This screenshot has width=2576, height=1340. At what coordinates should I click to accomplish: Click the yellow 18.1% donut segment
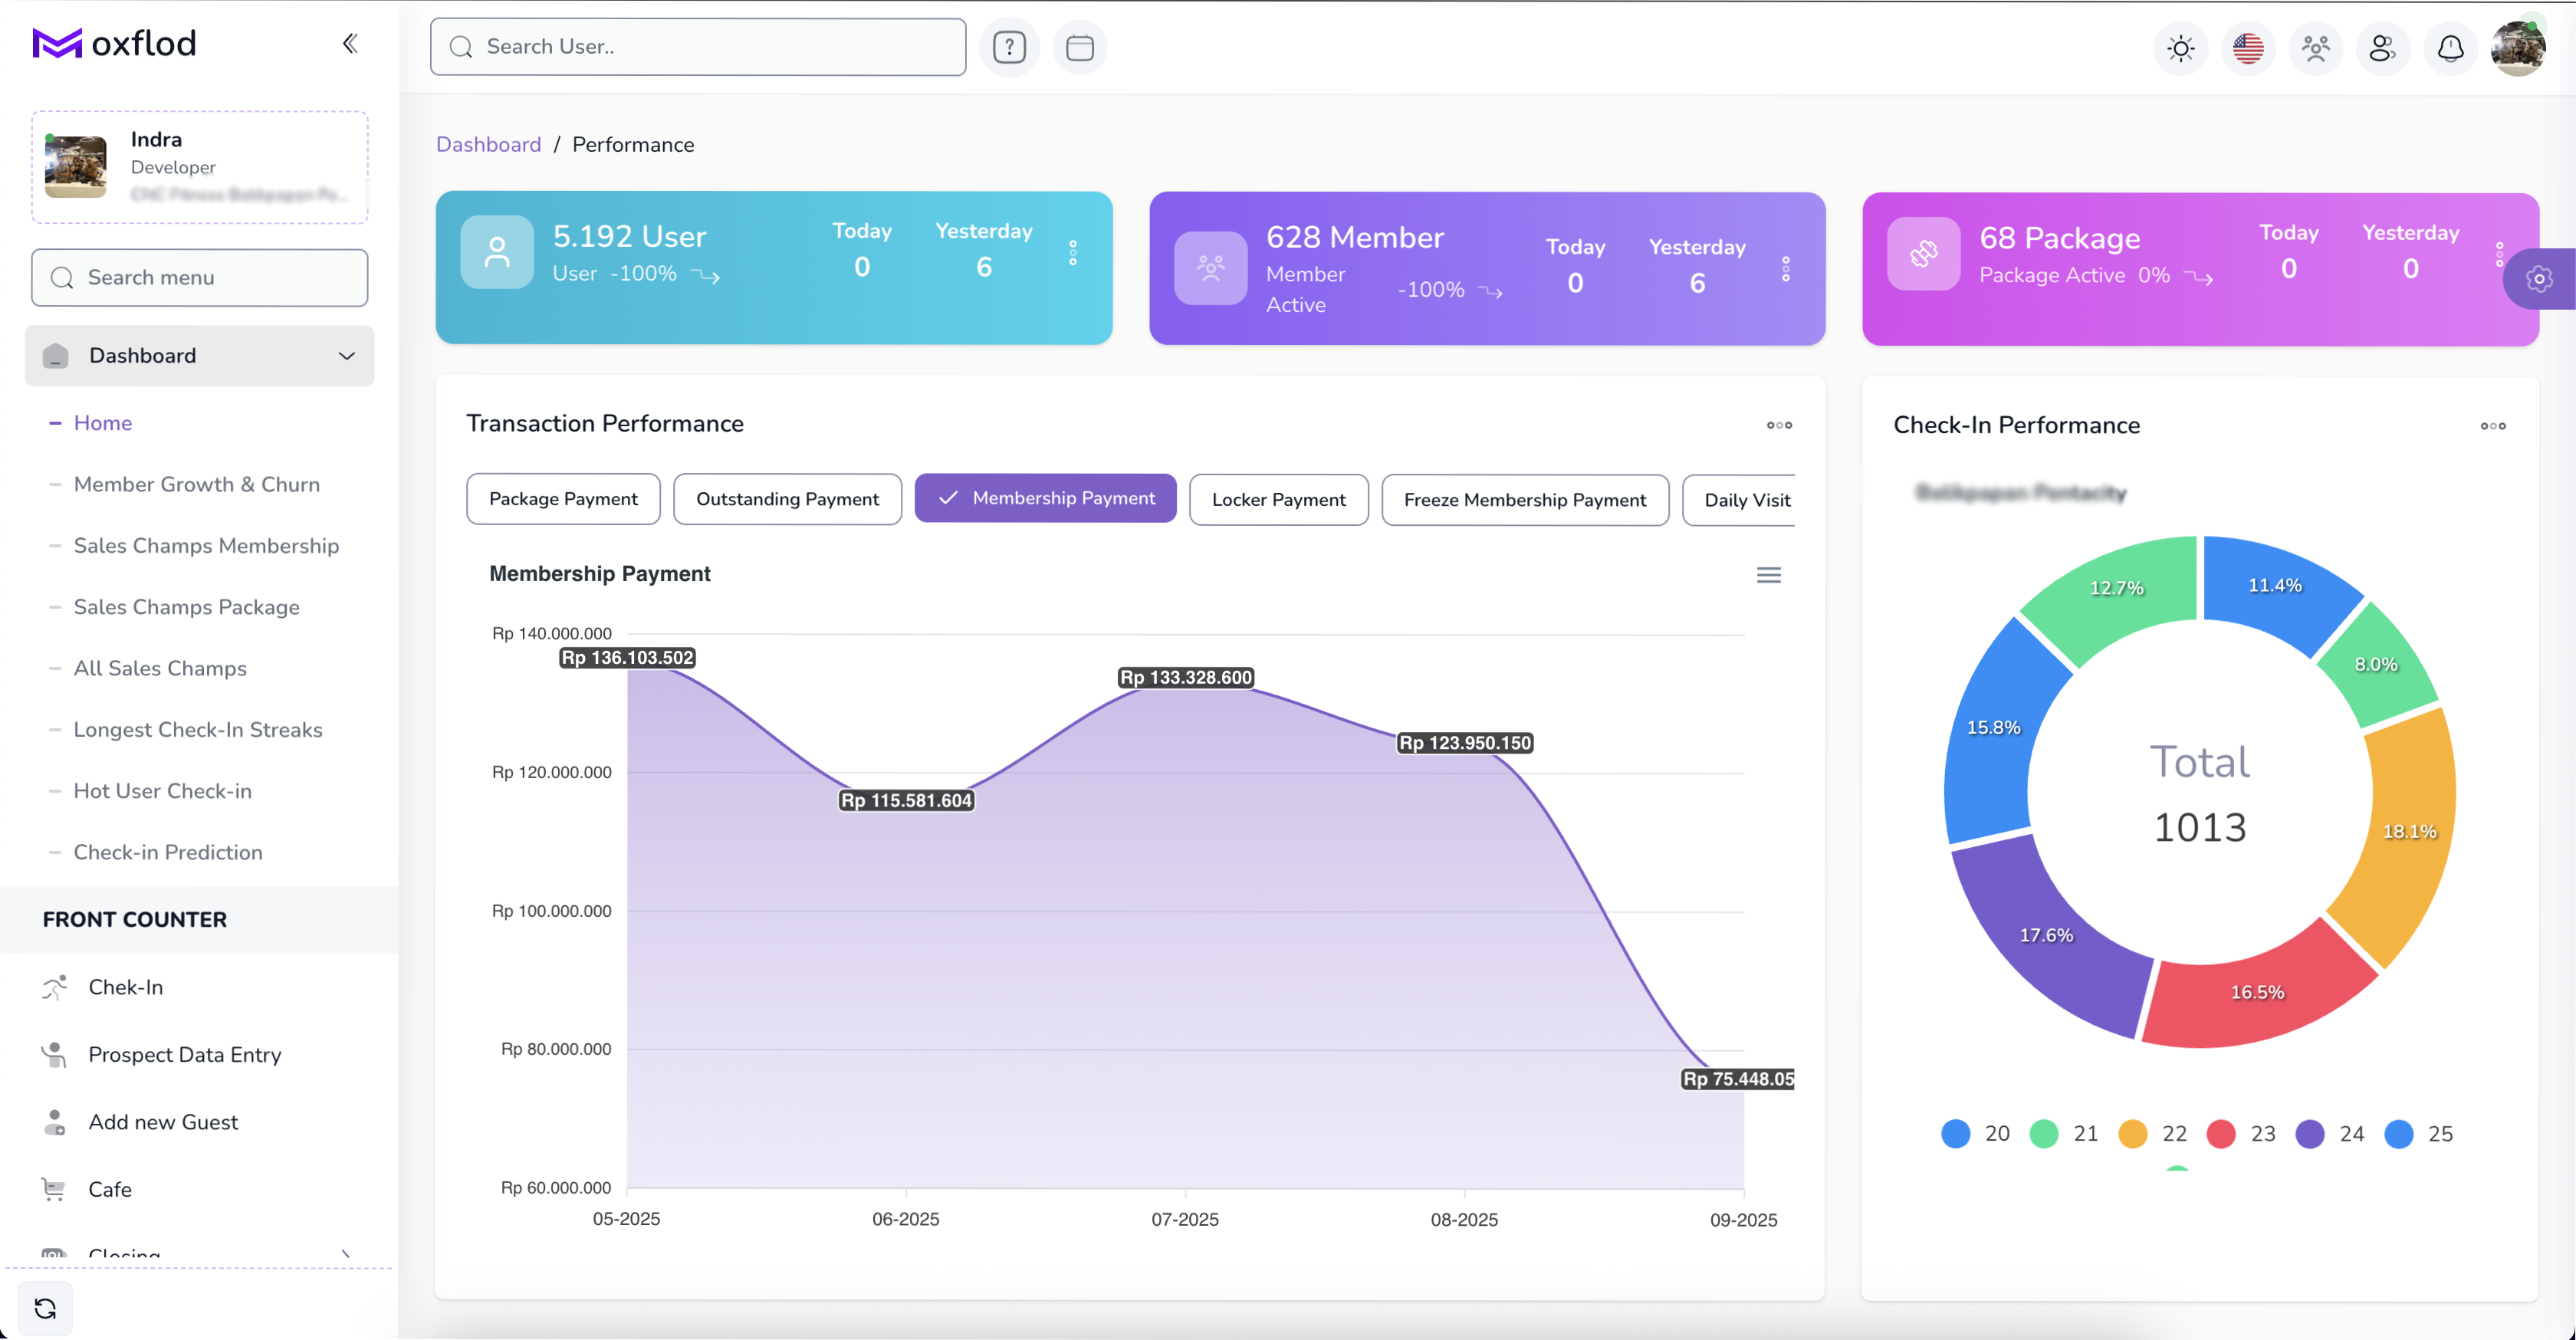[x=2407, y=831]
